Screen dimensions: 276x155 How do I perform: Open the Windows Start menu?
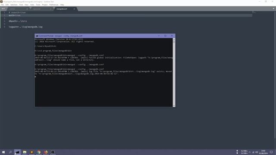coord(3,152)
